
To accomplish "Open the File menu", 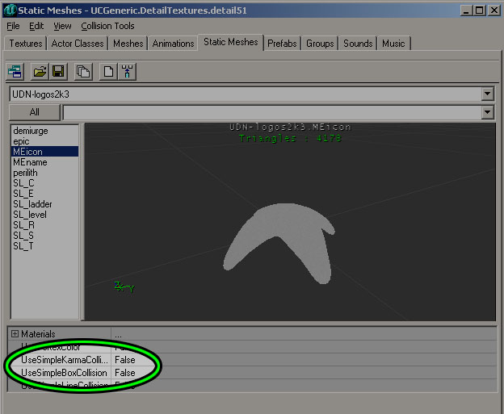I will tap(13, 26).
